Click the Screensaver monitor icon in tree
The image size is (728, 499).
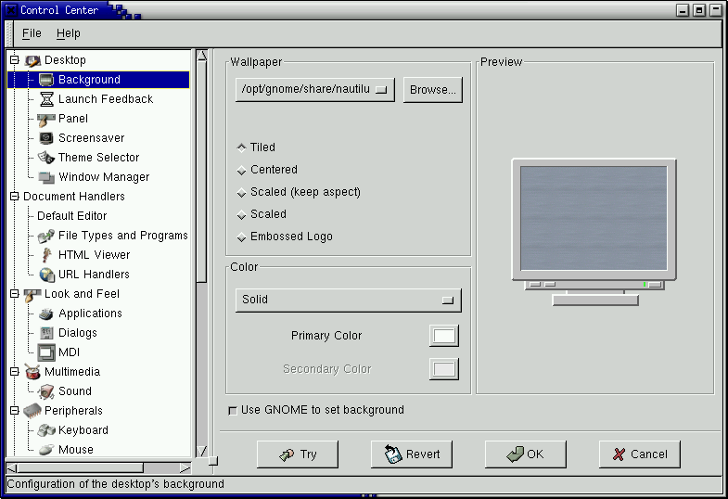pos(46,138)
